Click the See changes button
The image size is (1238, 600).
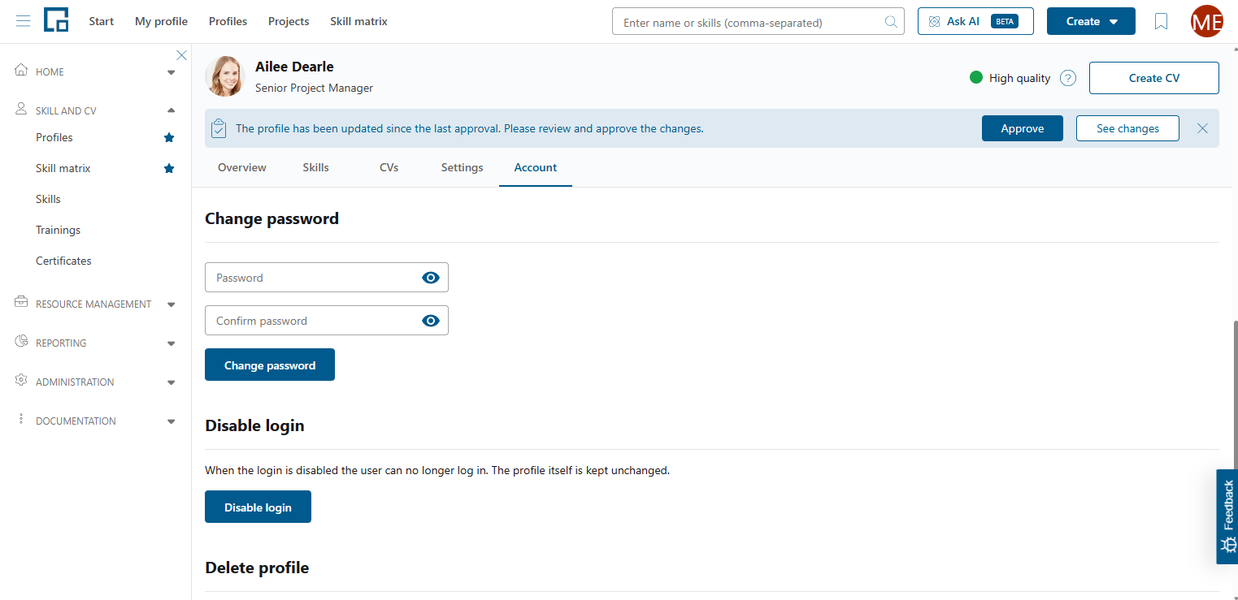click(1127, 128)
